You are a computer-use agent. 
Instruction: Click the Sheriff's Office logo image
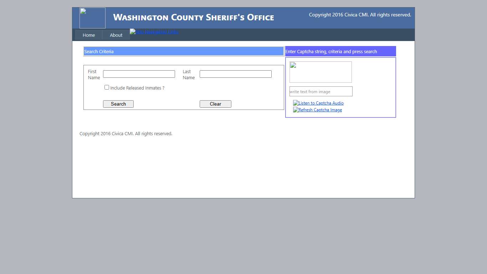pos(92,18)
